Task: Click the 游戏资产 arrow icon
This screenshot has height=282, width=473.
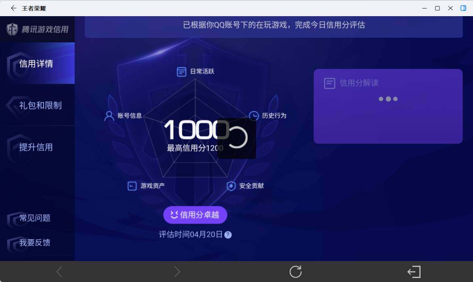Action: coord(132,186)
